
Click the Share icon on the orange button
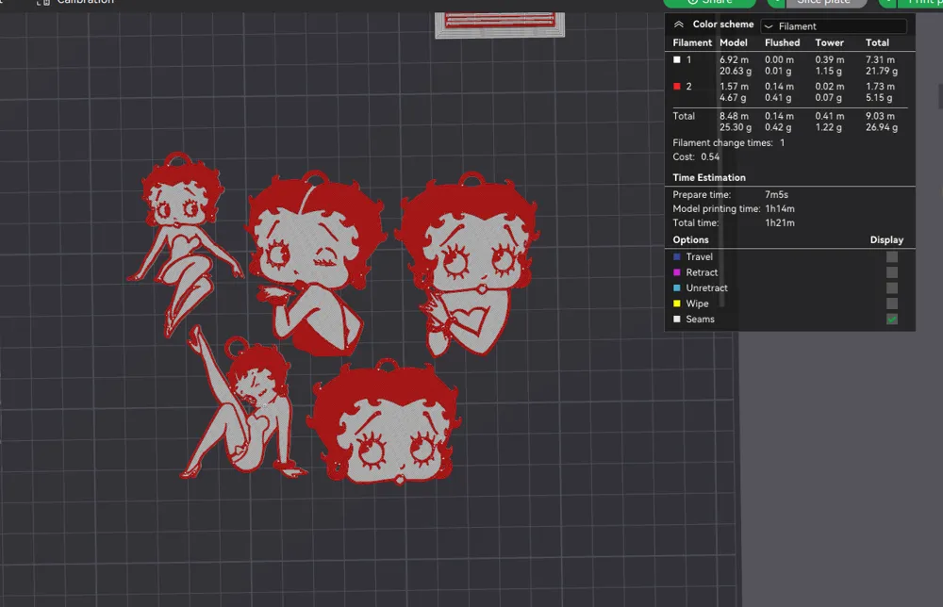tap(691, 2)
